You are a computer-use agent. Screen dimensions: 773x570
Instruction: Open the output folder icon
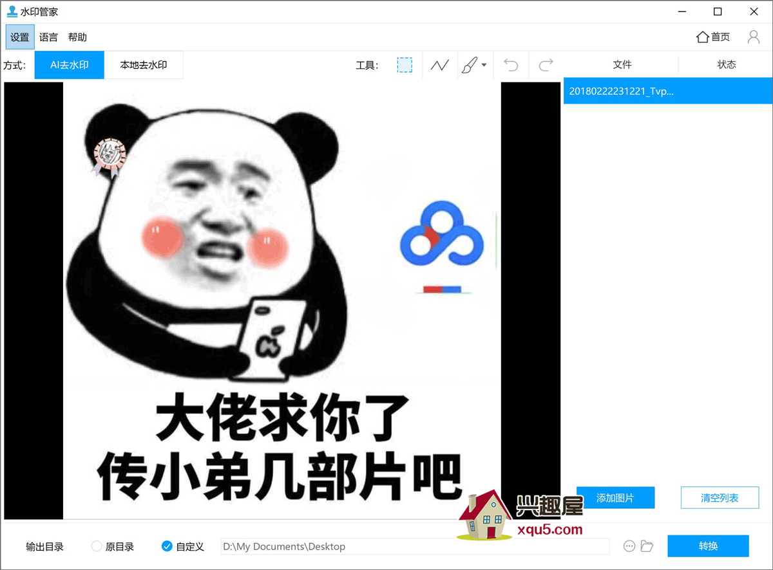pyautogui.click(x=647, y=546)
